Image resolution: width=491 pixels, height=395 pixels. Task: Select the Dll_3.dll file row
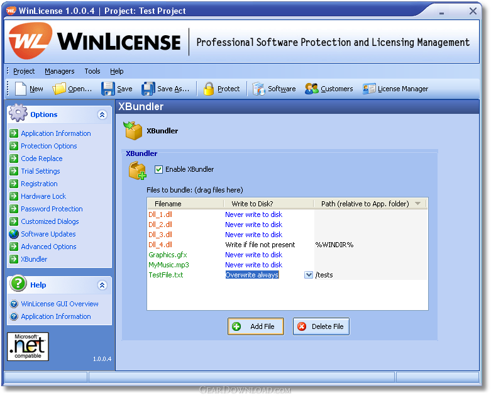click(287, 235)
